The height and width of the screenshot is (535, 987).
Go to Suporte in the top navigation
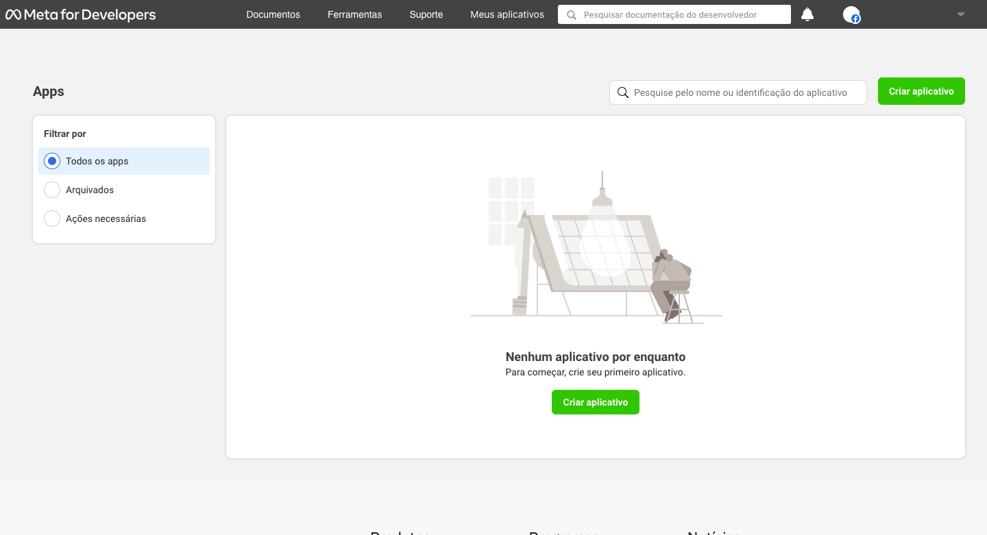(x=426, y=14)
